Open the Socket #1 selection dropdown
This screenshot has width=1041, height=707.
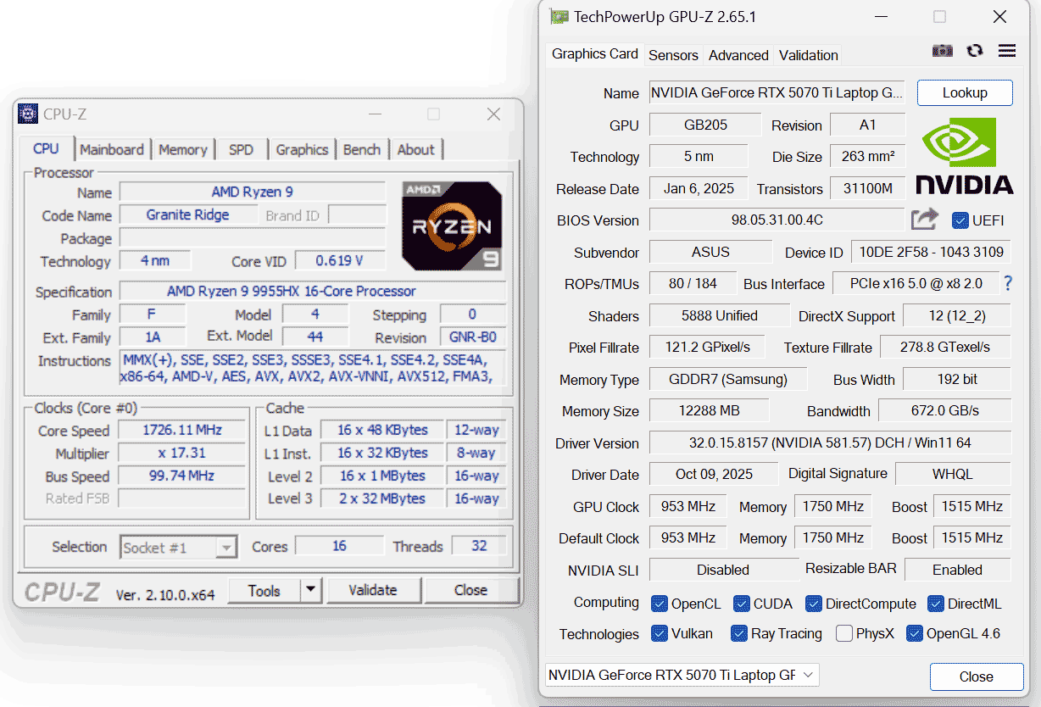tap(178, 548)
